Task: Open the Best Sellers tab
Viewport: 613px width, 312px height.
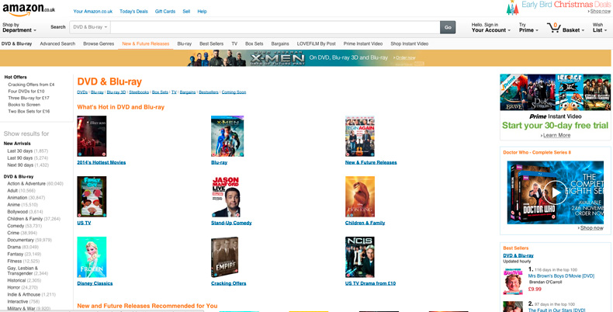Action: tap(212, 43)
